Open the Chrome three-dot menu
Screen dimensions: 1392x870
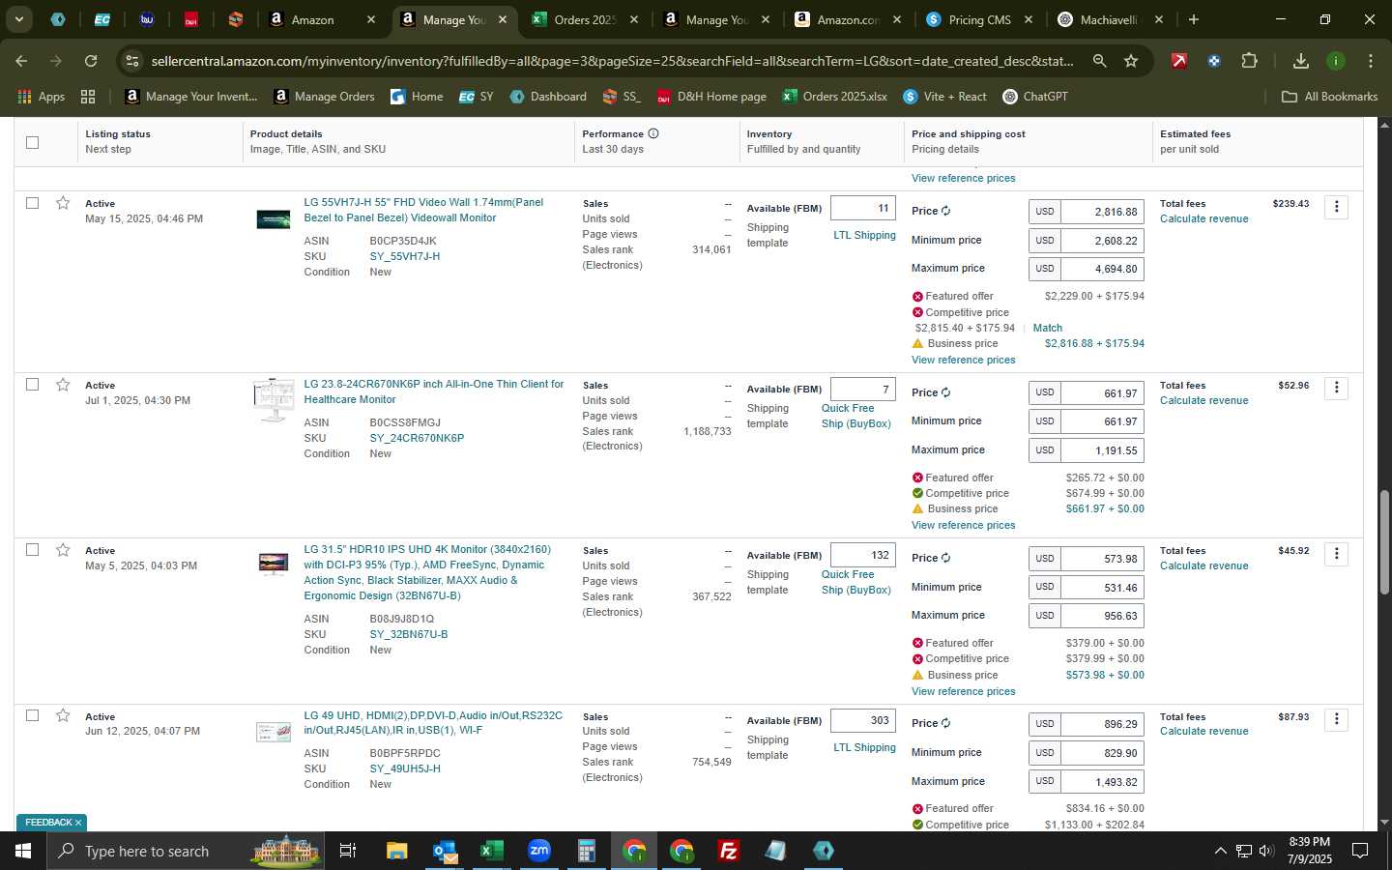(1371, 61)
